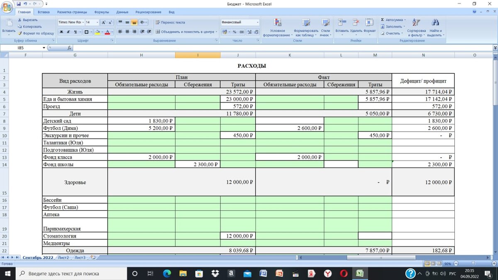Select cell Стоматология plan 12 000,00 ₽
Viewport: 498px width, 280px height.
pos(238,236)
